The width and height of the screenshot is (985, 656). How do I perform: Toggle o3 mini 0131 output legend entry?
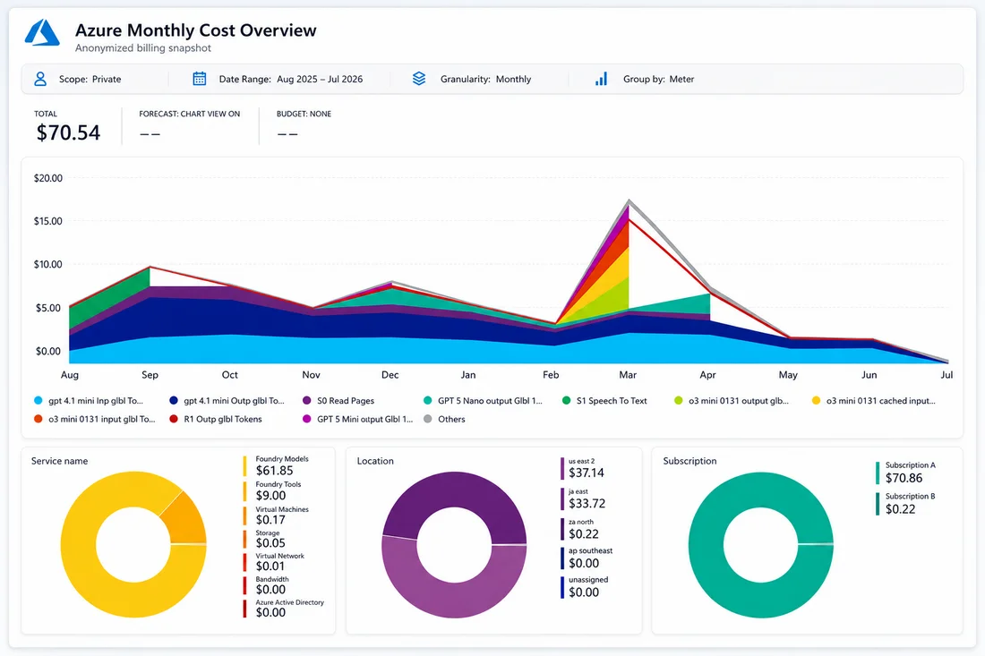732,401
